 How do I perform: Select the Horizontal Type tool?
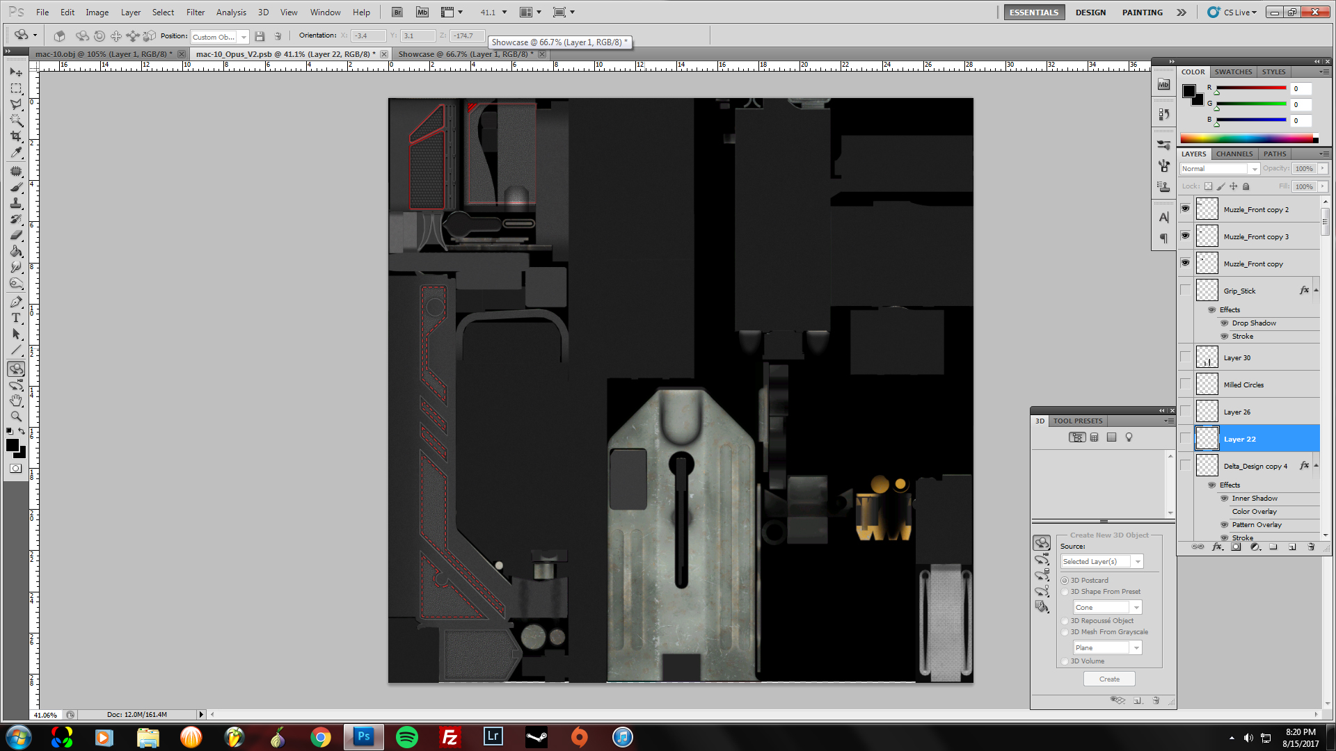click(16, 318)
